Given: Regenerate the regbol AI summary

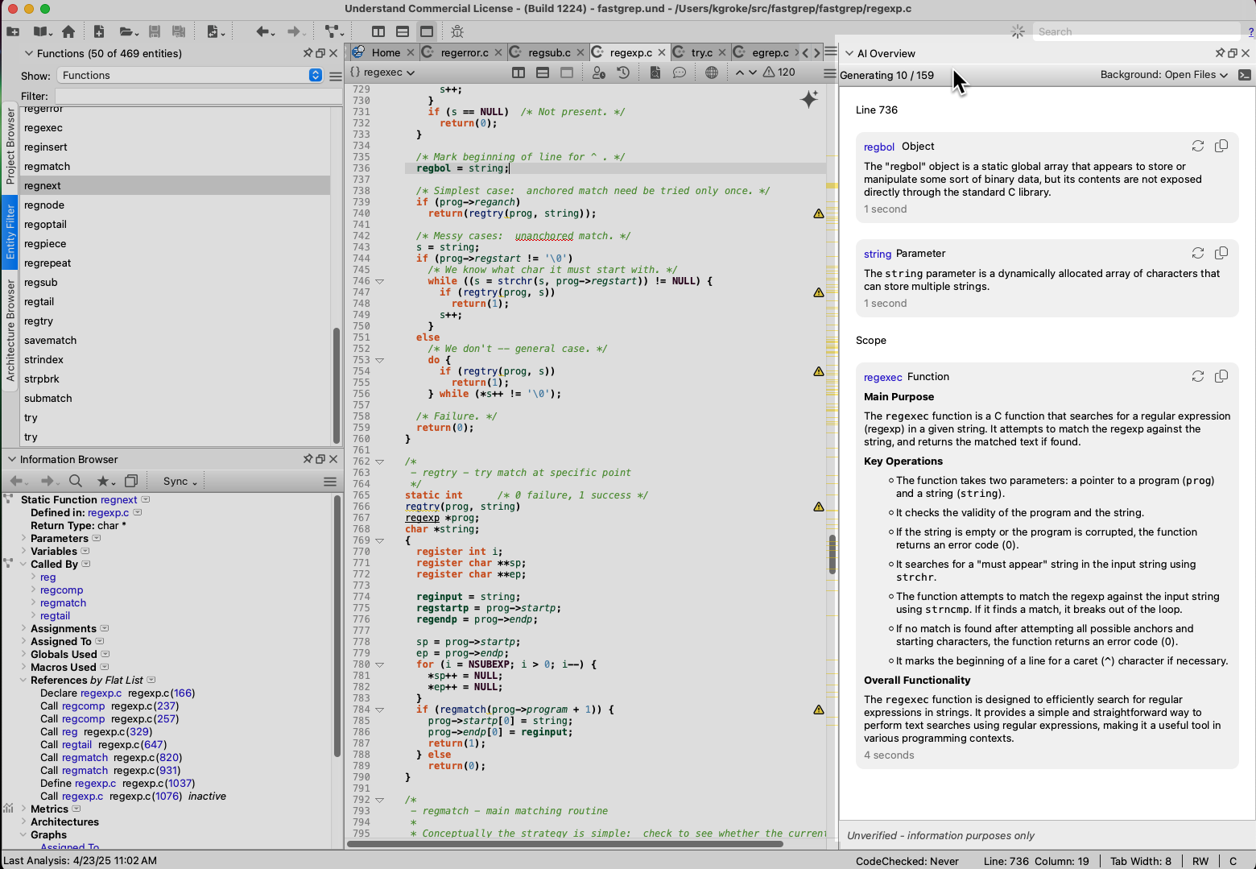Looking at the screenshot, I should click(1198, 146).
